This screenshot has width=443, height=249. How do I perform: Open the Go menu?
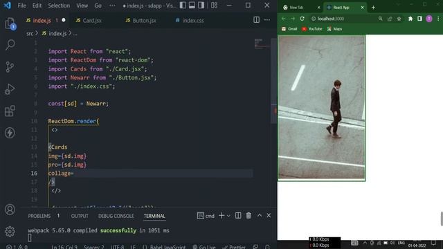[98, 6]
